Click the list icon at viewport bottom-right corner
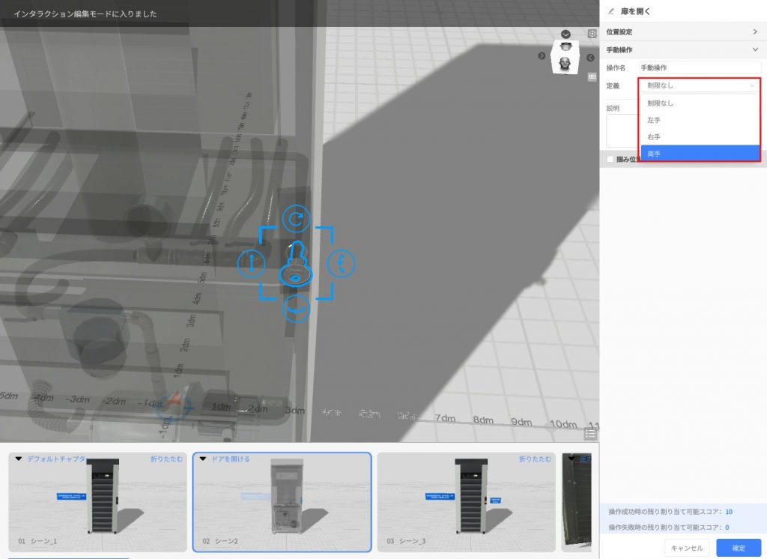The height and width of the screenshot is (559, 767). coord(590,433)
